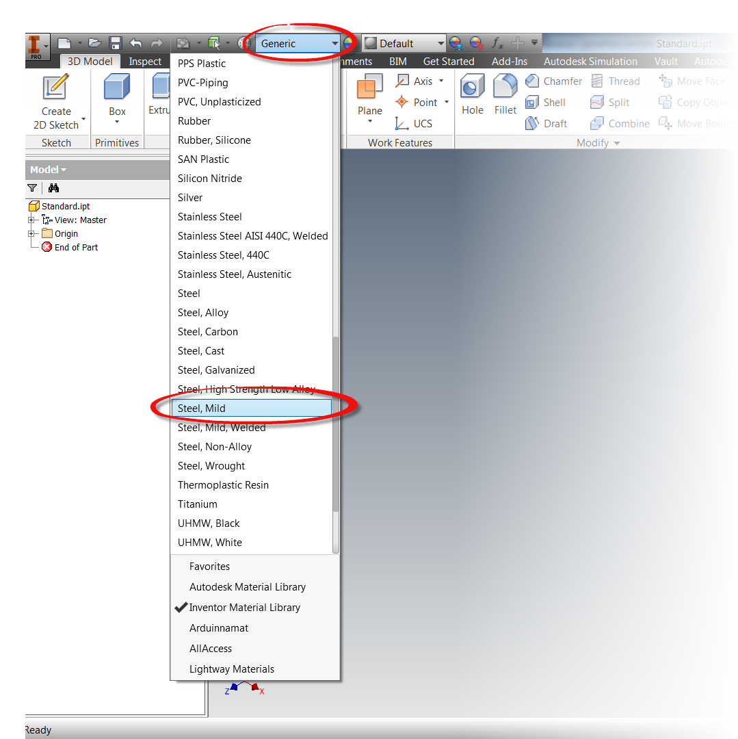The image size is (738, 739).
Task: Pick Rubber, Silicone material
Action: coord(252,140)
